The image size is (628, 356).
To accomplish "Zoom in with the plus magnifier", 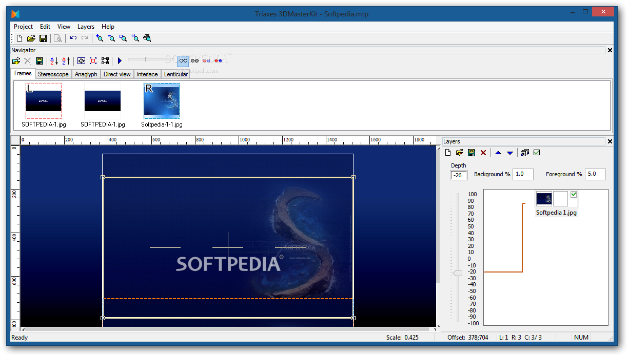I will [100, 38].
